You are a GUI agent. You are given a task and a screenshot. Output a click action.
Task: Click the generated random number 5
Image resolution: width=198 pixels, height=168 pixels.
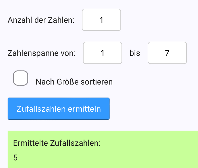point(15,158)
